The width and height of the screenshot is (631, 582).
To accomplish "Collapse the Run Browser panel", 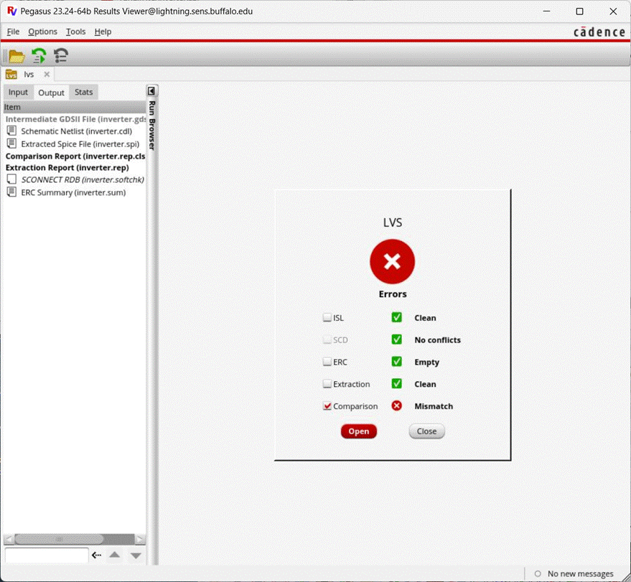I will point(151,90).
